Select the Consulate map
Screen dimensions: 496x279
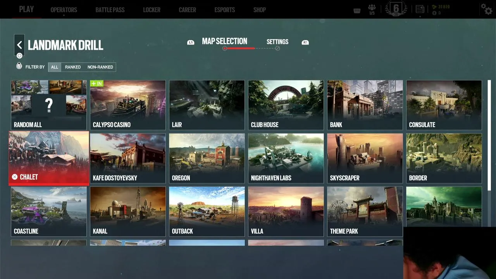(444, 105)
